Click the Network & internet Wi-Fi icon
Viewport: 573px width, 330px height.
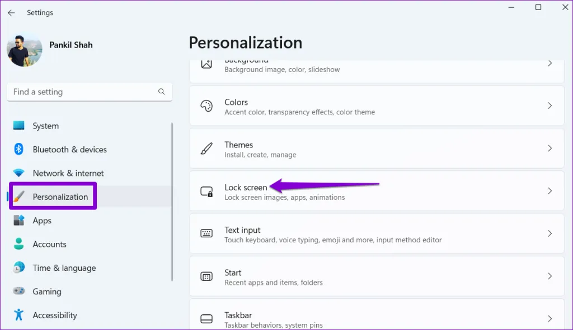18,173
